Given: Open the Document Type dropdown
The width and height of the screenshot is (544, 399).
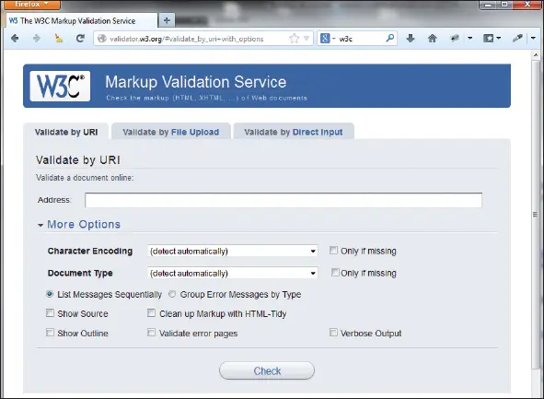Looking at the screenshot, I should 233,274.
